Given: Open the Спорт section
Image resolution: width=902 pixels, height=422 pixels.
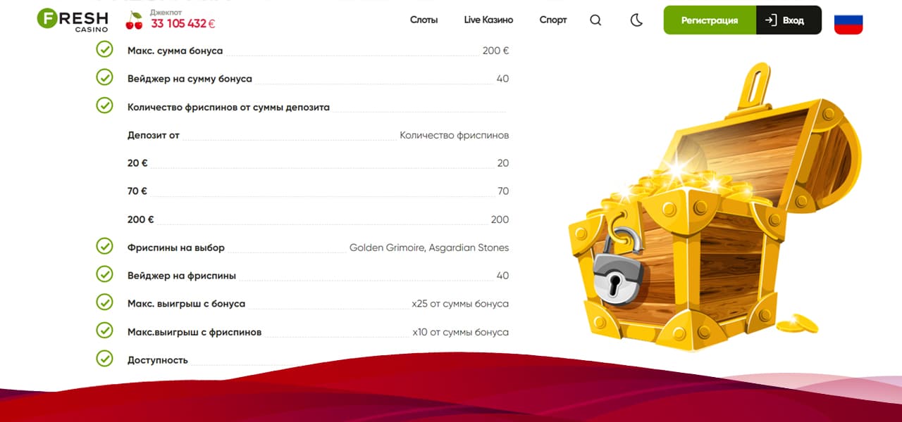Looking at the screenshot, I should [552, 20].
